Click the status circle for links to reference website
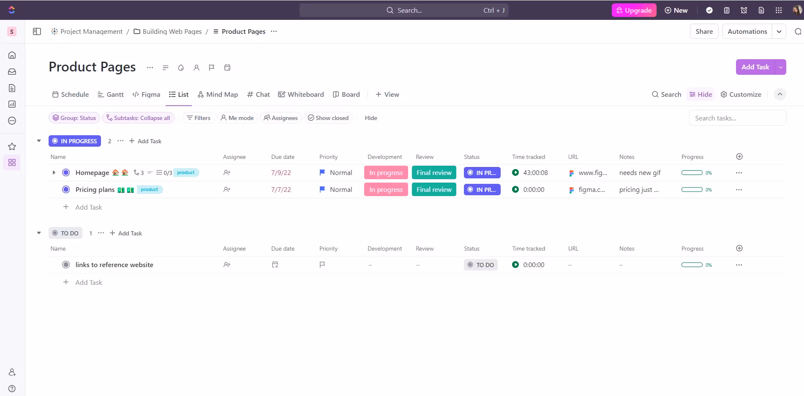 point(66,265)
